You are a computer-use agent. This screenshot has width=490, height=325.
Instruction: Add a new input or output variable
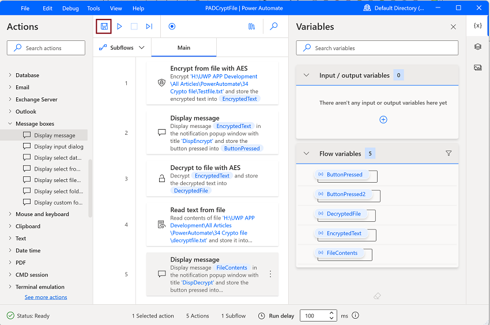tap(383, 120)
